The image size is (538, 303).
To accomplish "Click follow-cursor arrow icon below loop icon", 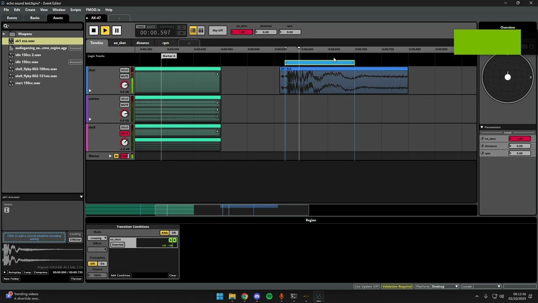I will coord(181,33).
